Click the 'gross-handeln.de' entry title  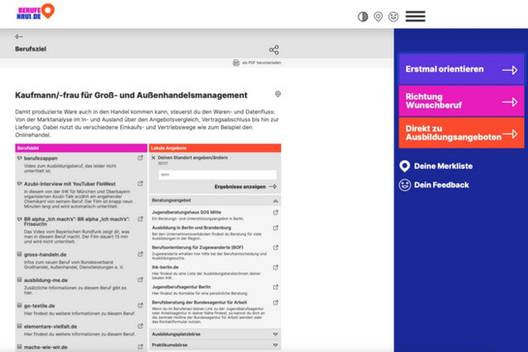click(46, 255)
